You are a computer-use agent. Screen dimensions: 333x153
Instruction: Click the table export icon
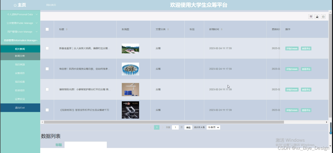[317, 17]
